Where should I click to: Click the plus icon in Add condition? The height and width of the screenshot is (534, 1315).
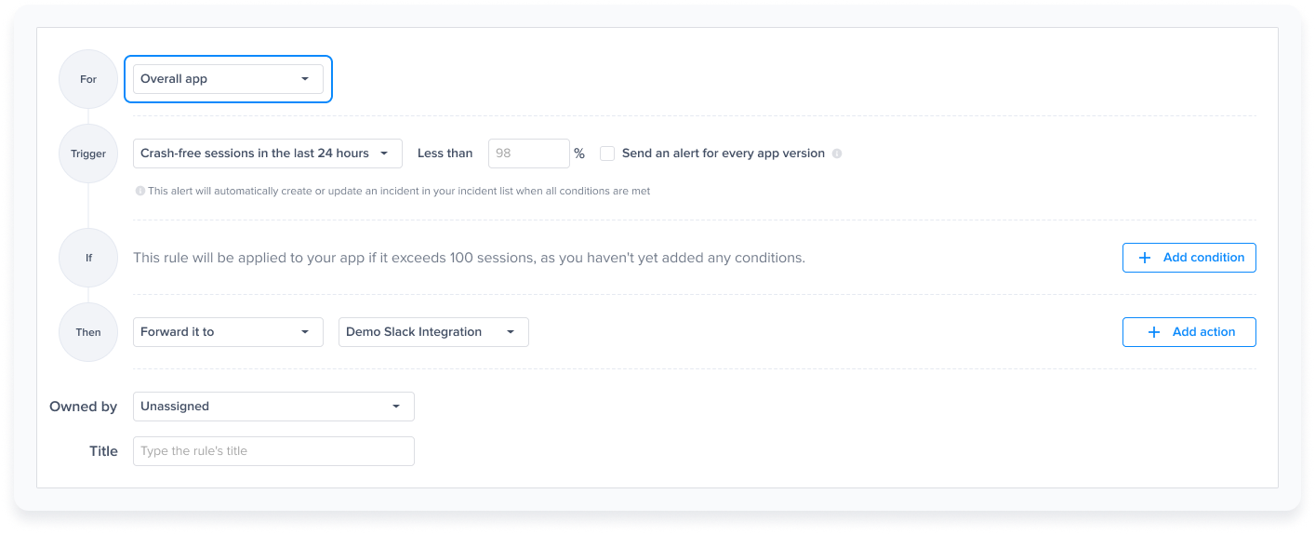pos(1145,258)
